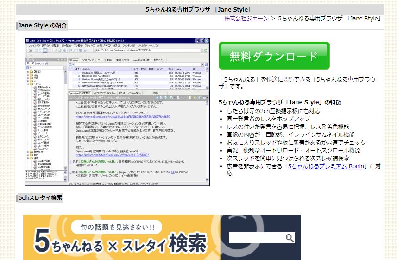Click the bullet about レス番着色機能
This screenshot has width=397, height=260.
click(x=288, y=127)
